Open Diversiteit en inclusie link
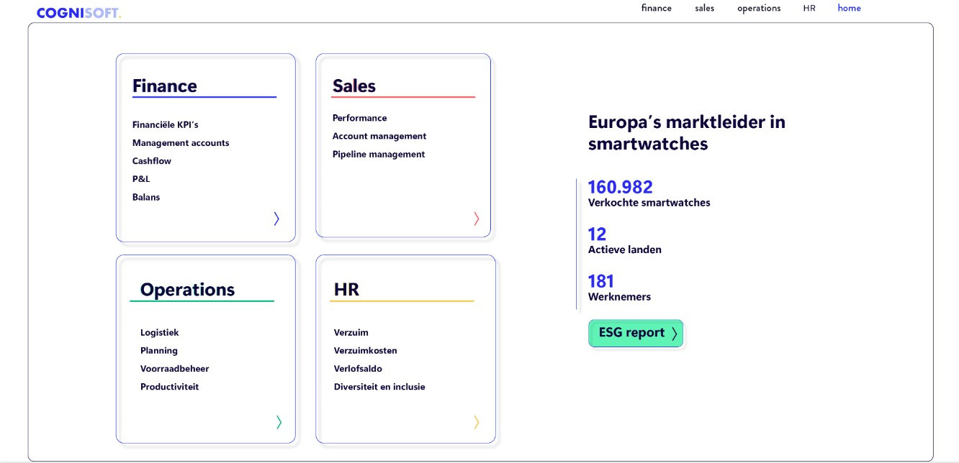This screenshot has height=463, width=959. click(x=379, y=387)
